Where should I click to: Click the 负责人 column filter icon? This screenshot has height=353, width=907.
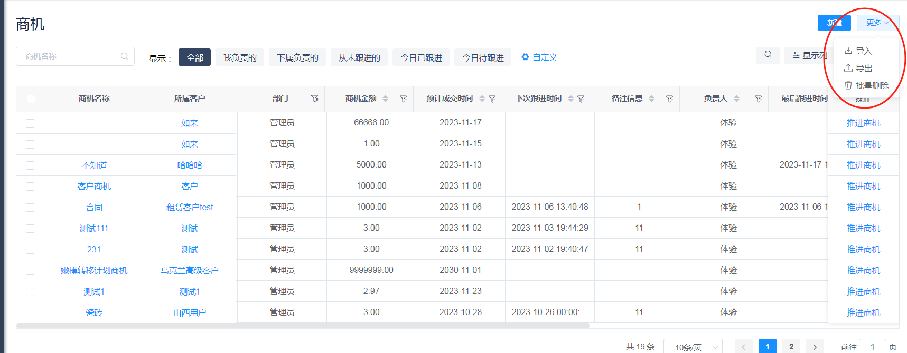(759, 99)
